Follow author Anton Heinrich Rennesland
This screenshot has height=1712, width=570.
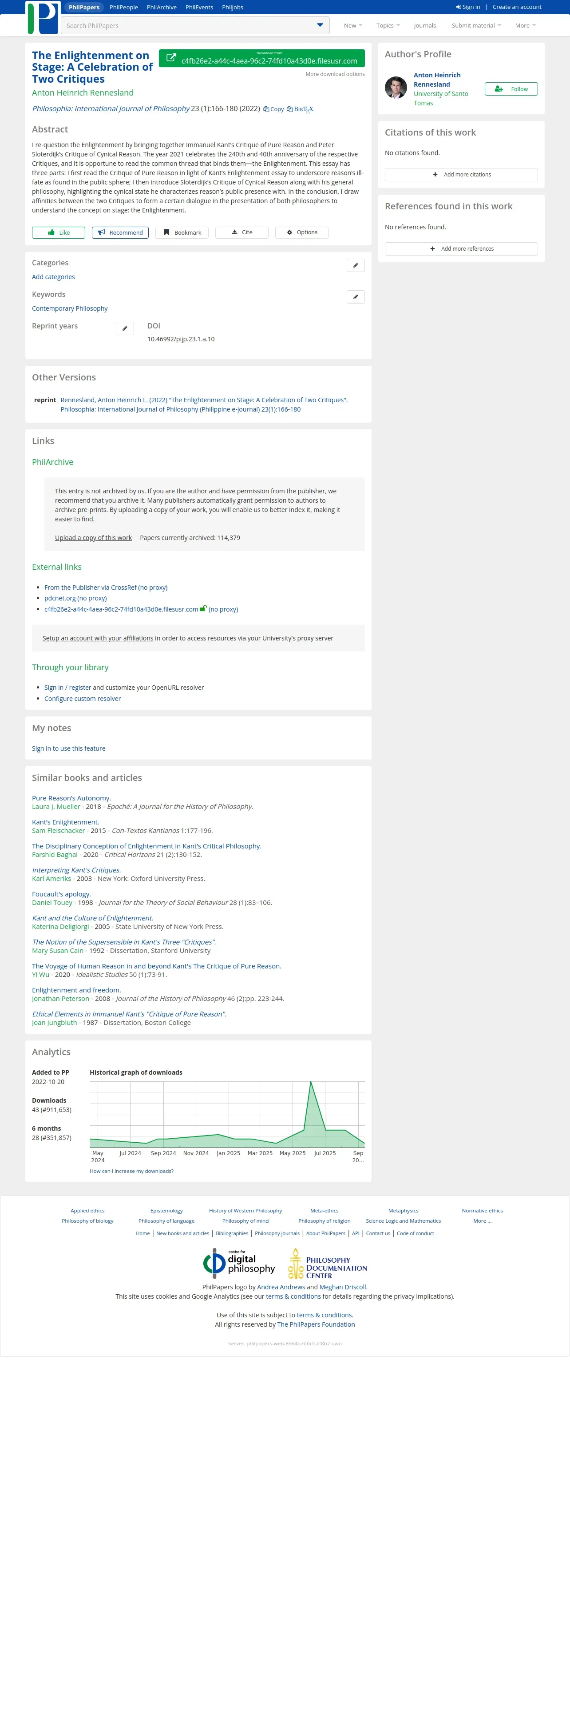point(511,89)
